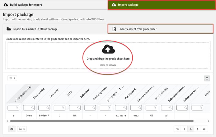Open the page size selector showing 25
Viewport: 216px width, 137px height.
12,129
